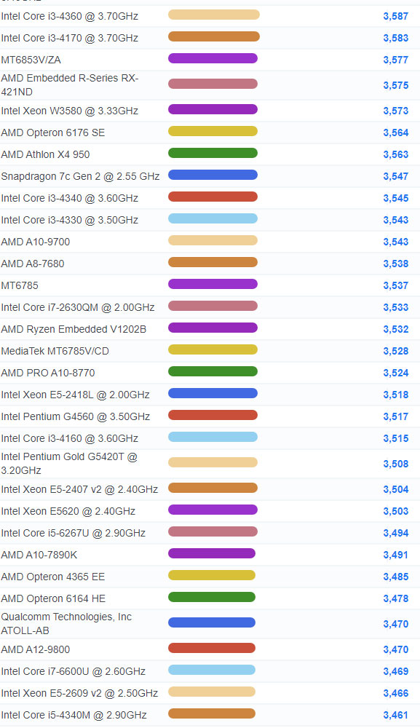This screenshot has height=728, width=420.
Task: Click the AMD A12-9800 entry
Action: pos(36,649)
